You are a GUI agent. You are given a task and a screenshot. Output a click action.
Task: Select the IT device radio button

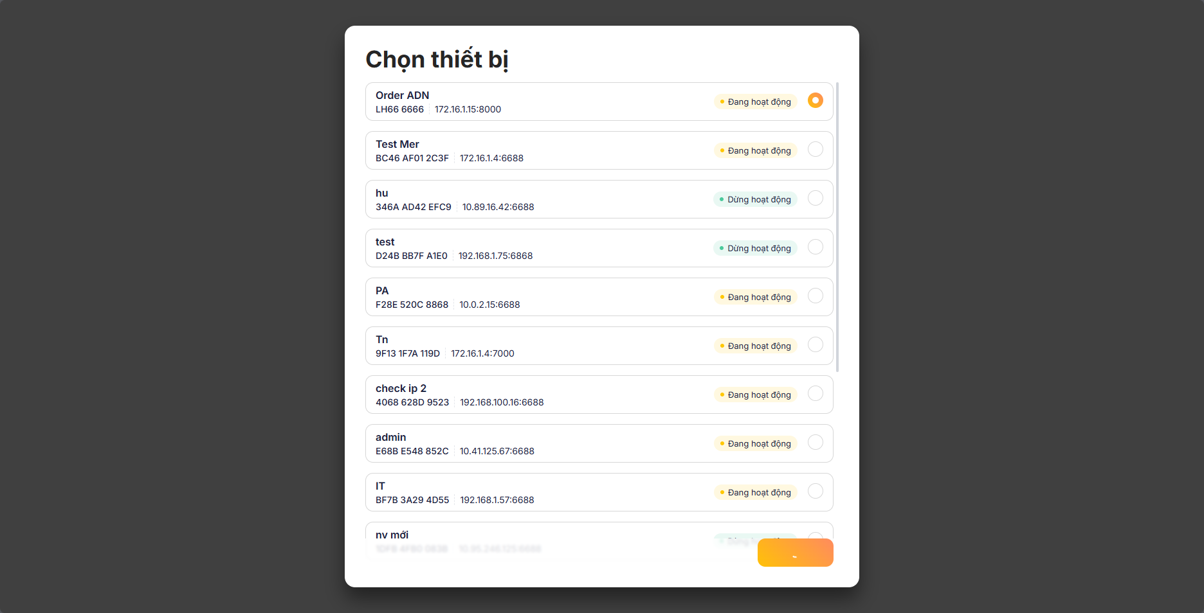815,491
